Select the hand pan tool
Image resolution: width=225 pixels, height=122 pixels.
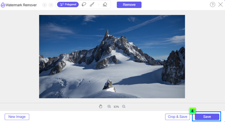(101, 107)
